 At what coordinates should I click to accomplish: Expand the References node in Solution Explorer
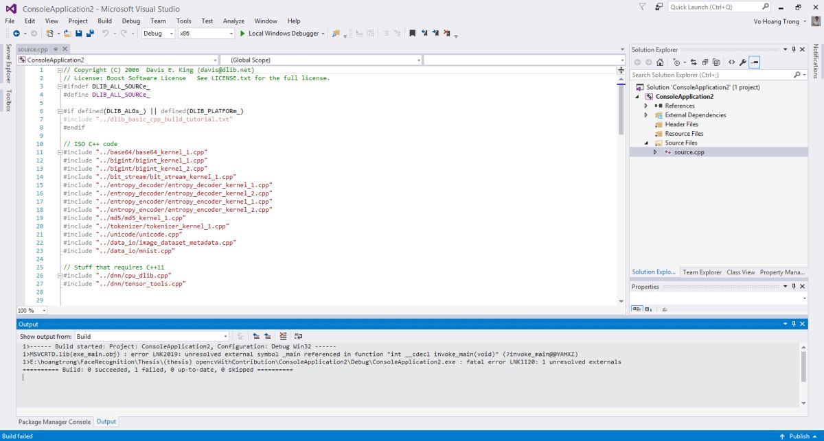[646, 106]
